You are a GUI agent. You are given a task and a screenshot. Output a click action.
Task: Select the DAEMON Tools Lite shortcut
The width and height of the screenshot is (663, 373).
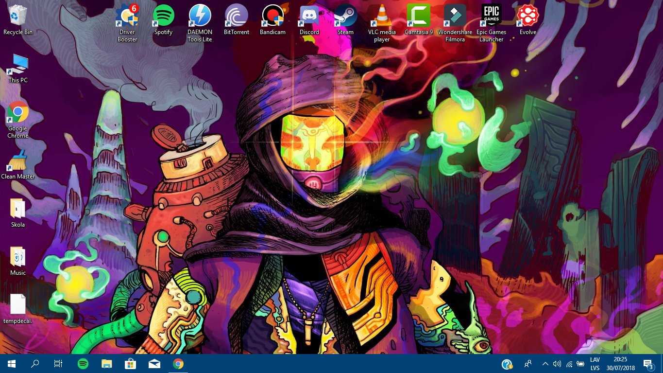(x=200, y=23)
